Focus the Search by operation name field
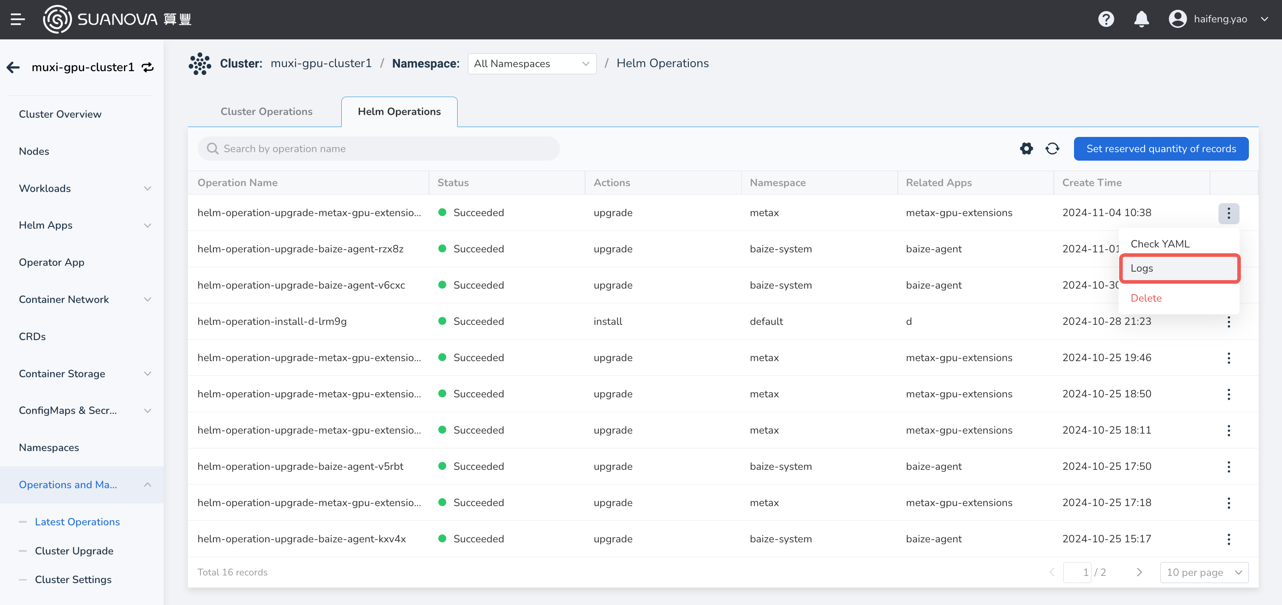 [378, 149]
